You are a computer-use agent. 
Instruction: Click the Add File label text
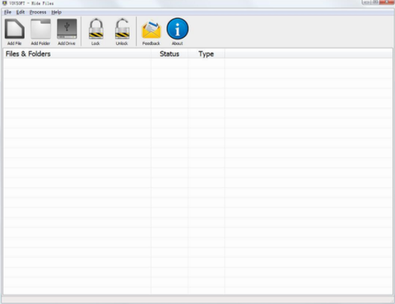14,43
